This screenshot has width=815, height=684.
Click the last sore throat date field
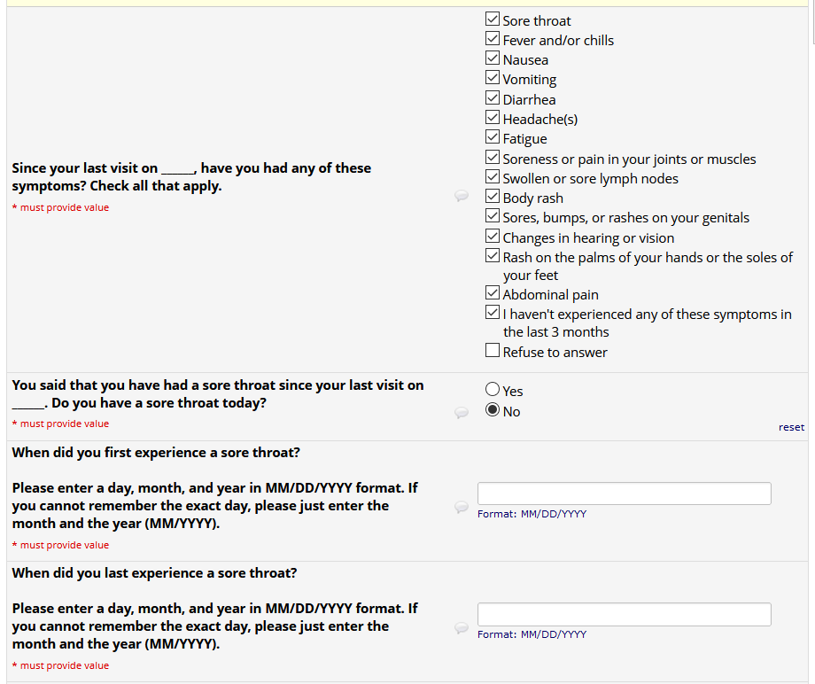click(x=624, y=614)
